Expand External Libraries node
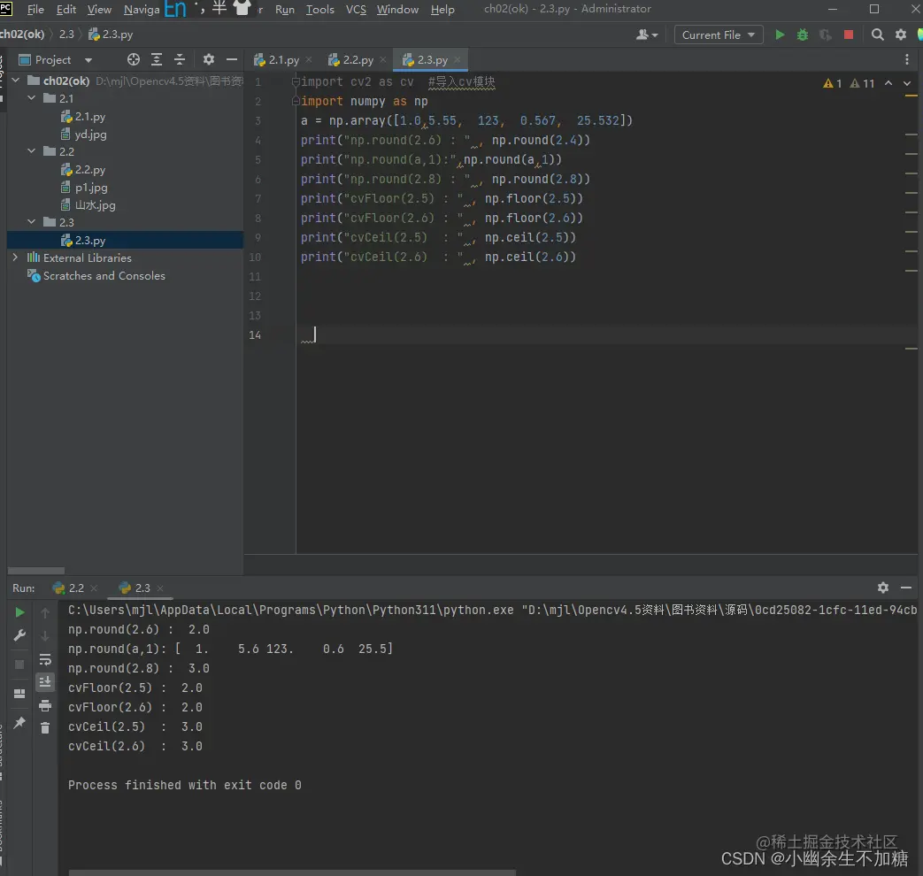Image resolution: width=923 pixels, height=876 pixels. [x=16, y=257]
